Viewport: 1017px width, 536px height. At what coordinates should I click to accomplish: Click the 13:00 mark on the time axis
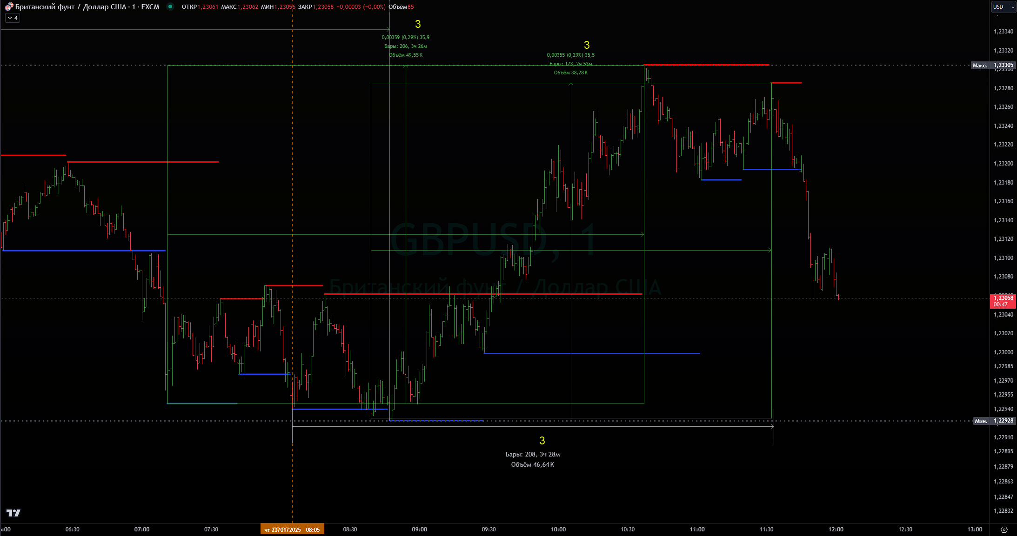(975, 529)
